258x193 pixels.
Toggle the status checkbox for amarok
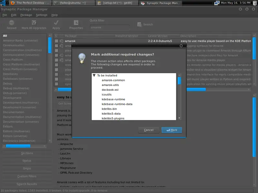tap(56, 41)
